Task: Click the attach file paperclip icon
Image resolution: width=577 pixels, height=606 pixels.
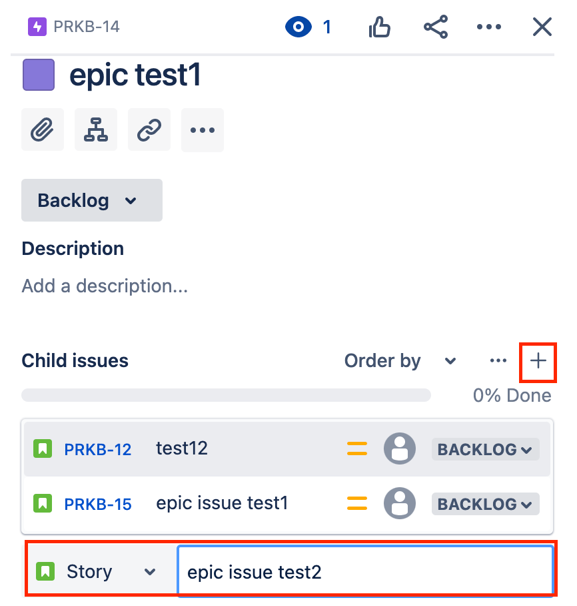Action: click(43, 130)
